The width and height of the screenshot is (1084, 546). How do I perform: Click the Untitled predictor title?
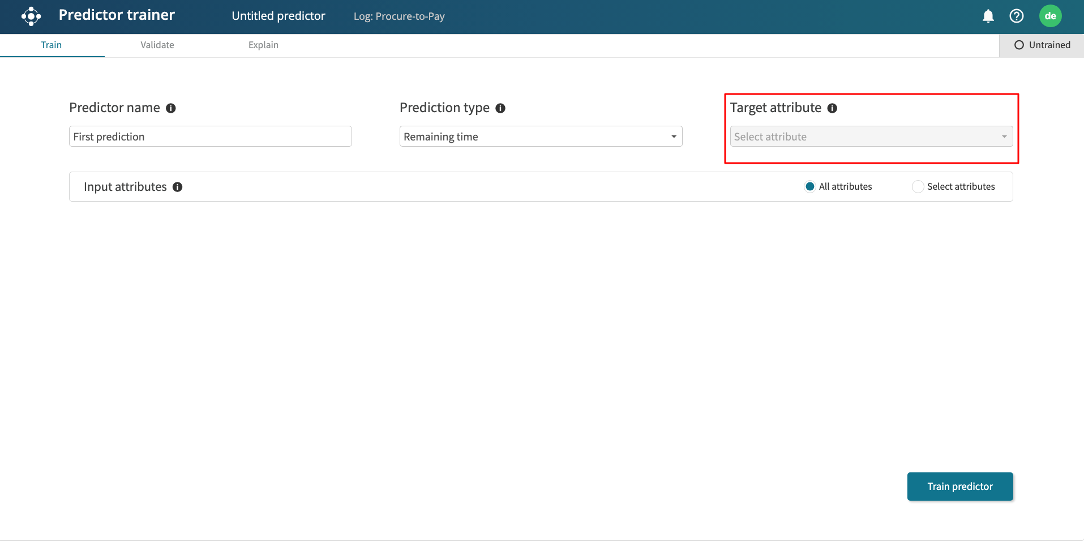point(279,16)
